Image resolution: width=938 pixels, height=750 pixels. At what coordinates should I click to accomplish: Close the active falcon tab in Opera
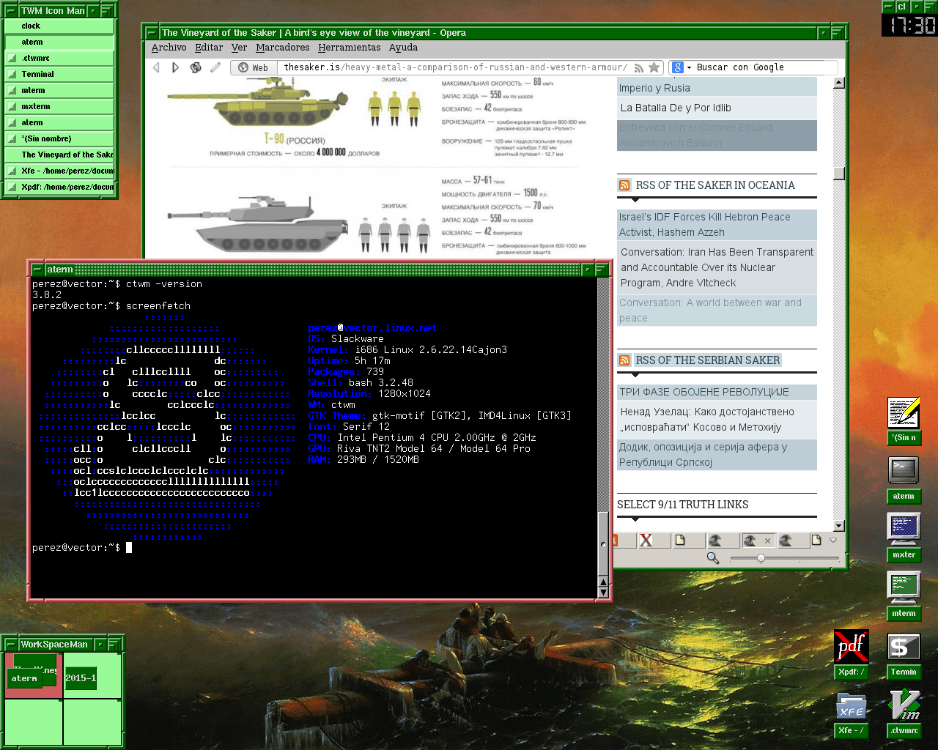[767, 541]
